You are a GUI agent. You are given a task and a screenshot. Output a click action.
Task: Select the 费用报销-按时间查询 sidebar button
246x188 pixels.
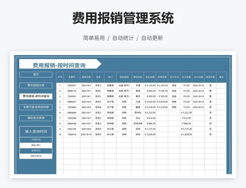coord(36,96)
